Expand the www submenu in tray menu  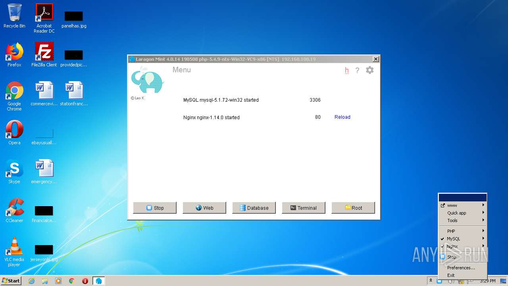(x=462, y=205)
